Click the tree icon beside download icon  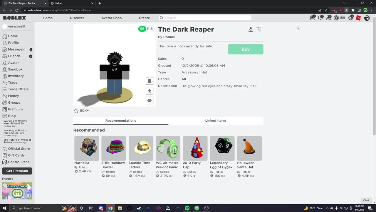click(x=258, y=29)
